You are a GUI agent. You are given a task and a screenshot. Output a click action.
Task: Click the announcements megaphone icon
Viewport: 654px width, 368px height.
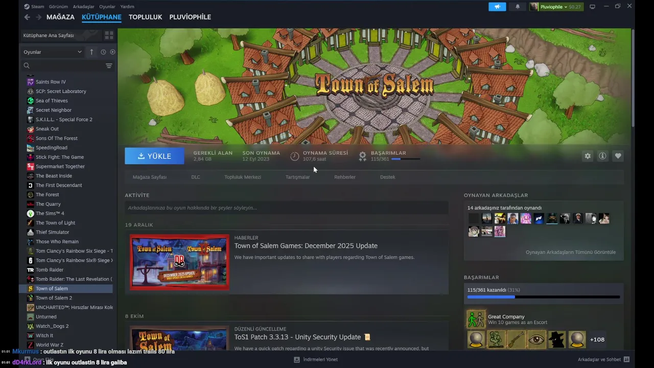tap(497, 7)
